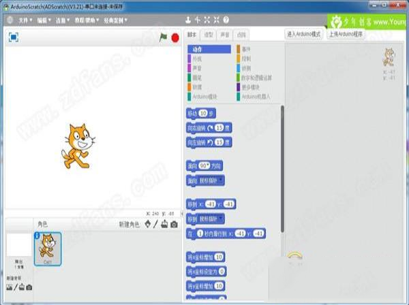Select the stage backdrop thumbnail
This screenshot has width=409, height=305.
[18, 246]
